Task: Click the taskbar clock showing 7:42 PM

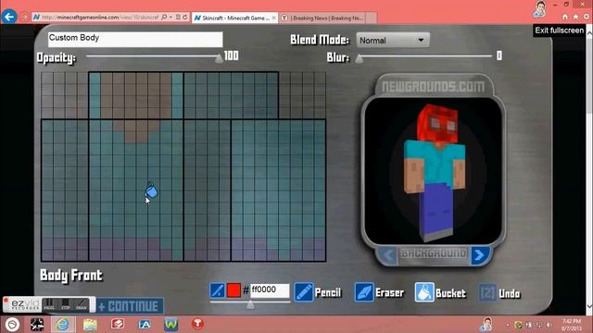Action: coord(571,325)
